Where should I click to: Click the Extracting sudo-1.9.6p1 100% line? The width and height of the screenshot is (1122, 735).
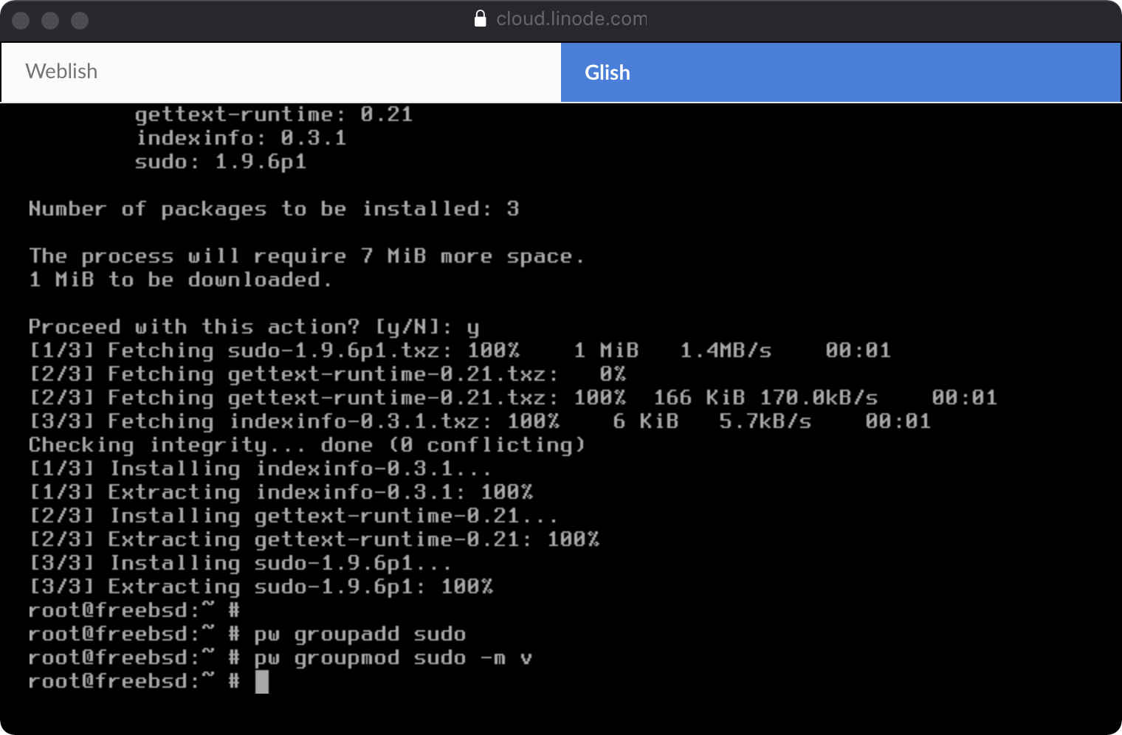[260, 587]
